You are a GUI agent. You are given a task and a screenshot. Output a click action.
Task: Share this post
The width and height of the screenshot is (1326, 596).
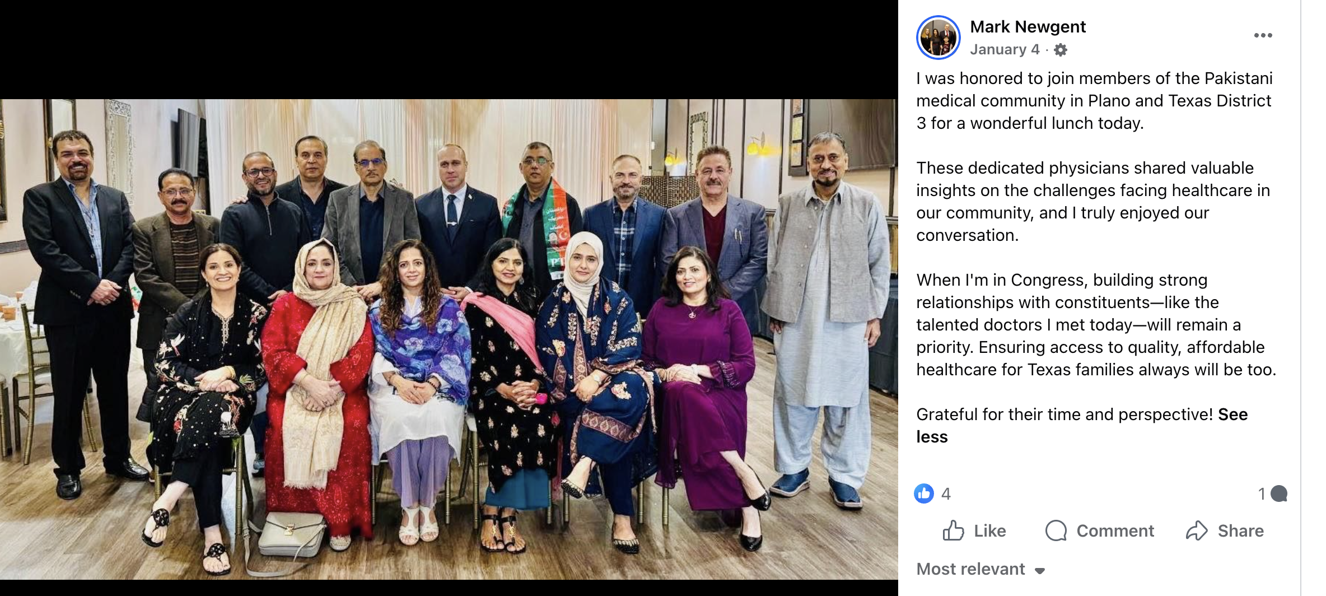pyautogui.click(x=1225, y=530)
